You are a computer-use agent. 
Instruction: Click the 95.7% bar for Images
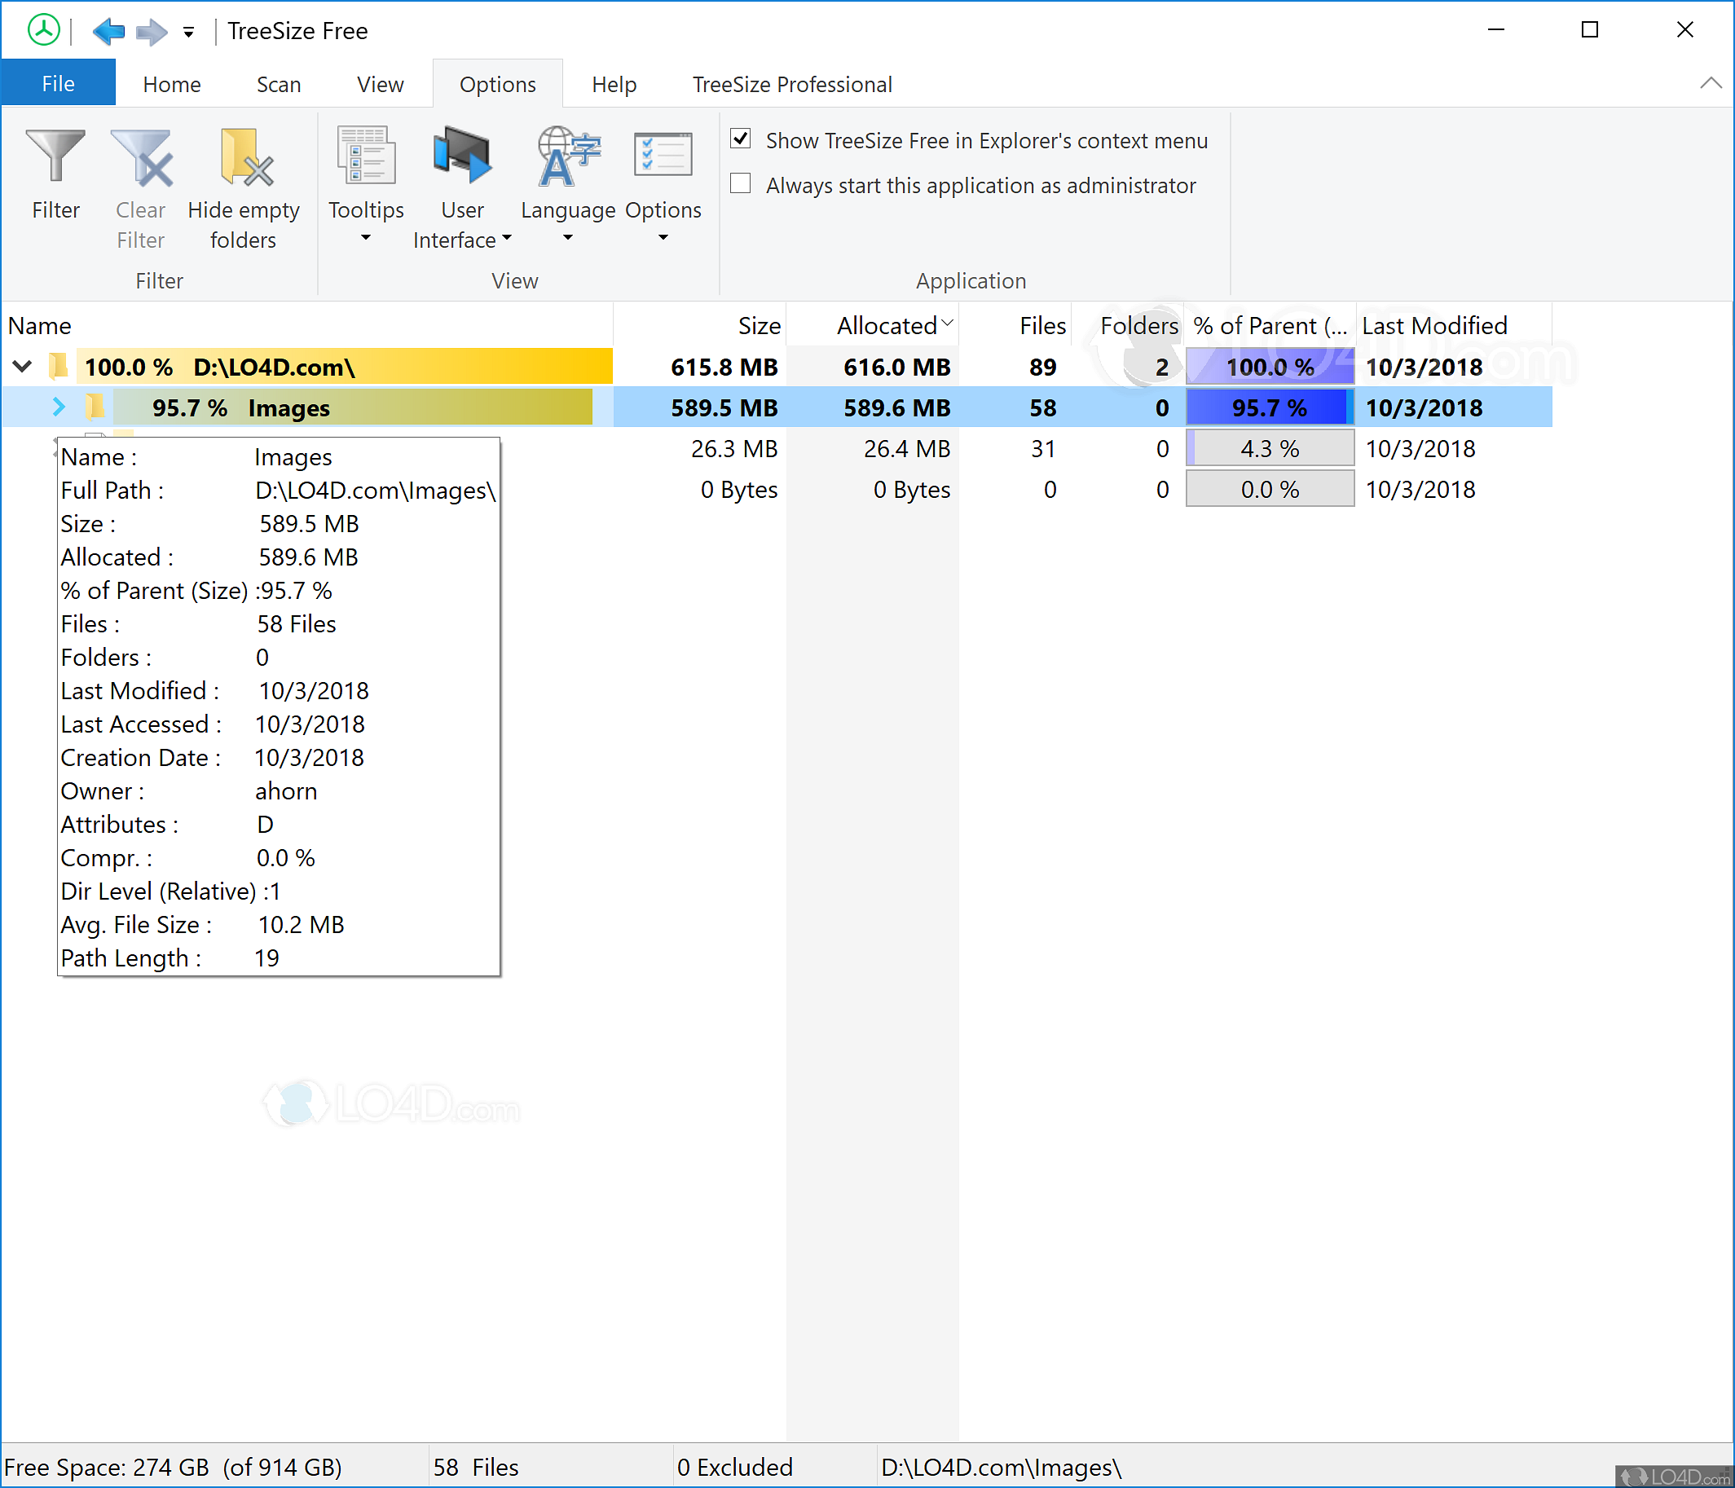pos(1270,407)
